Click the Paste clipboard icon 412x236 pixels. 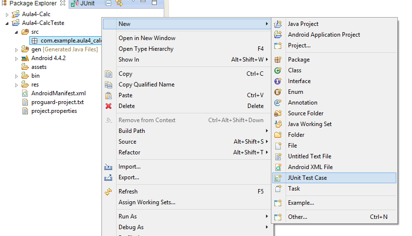click(x=109, y=95)
